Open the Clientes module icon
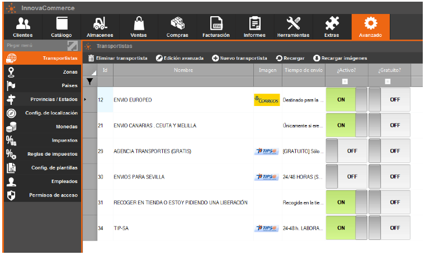This screenshot has width=425, height=255. pos(22,23)
